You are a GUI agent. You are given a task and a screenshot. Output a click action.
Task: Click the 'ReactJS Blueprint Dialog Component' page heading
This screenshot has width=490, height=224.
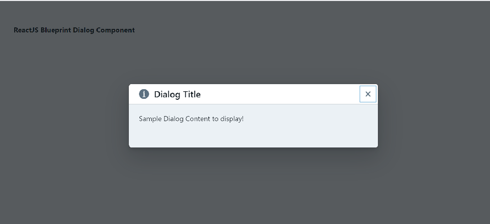point(75,30)
